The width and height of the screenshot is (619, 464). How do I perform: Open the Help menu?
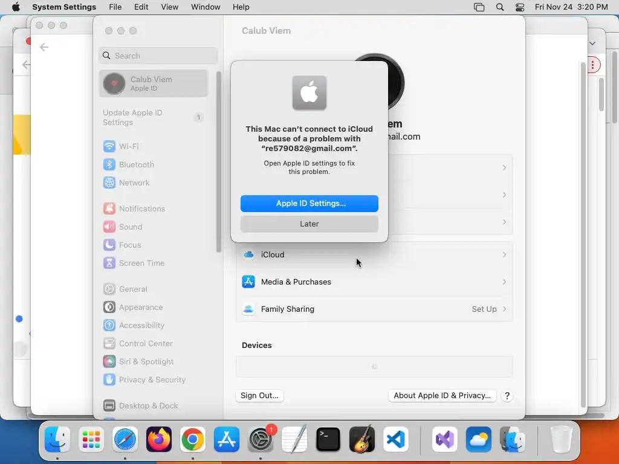[241, 7]
